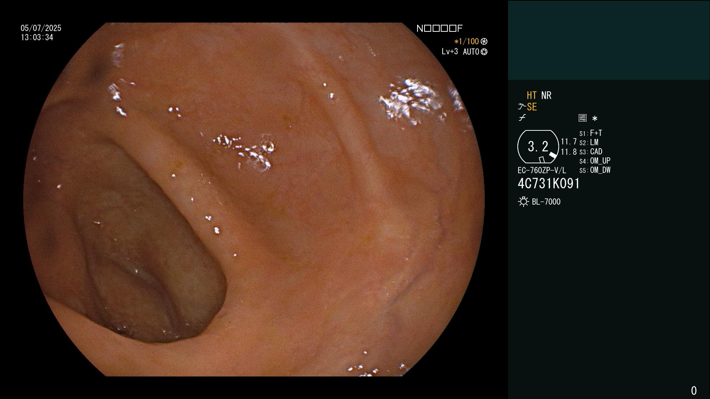Screen dimensions: 710x399
Task: Click the NR noise reduction label
Action: click(546, 95)
